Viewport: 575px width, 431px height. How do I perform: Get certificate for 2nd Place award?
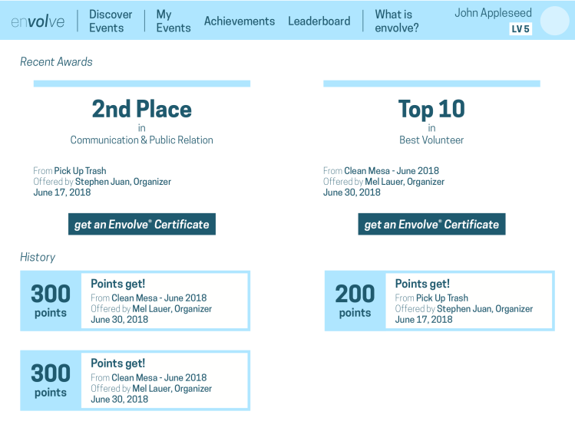142,224
